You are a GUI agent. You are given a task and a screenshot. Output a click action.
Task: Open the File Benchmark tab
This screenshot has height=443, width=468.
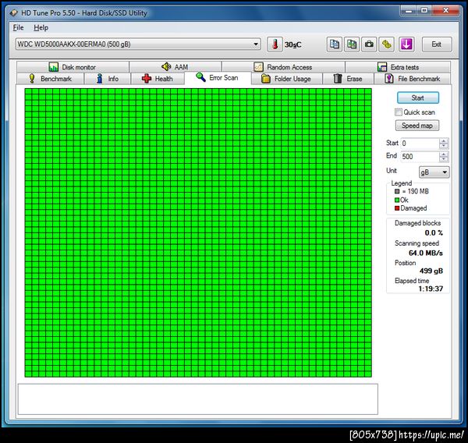412,79
